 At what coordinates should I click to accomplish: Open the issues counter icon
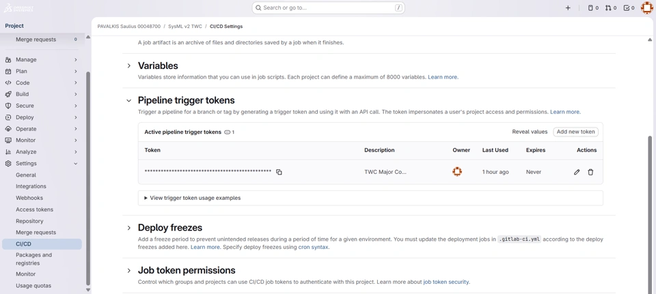click(x=592, y=8)
